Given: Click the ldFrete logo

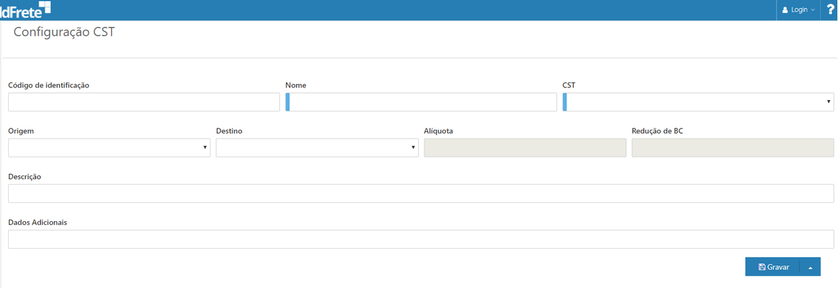Looking at the screenshot, I should click(x=25, y=9).
